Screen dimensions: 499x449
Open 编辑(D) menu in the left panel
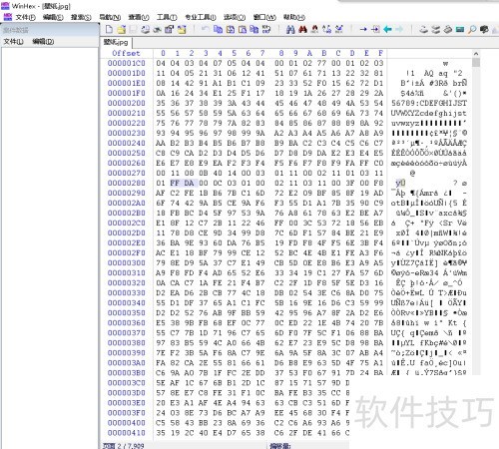click(43, 42)
